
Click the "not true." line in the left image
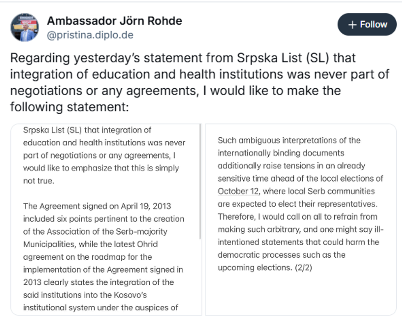pos(39,181)
